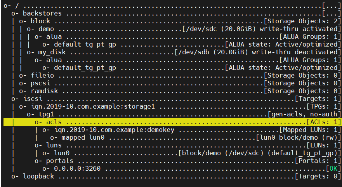This screenshot has height=187, width=342.
Task: Select the block backstore node
Action: (40, 21)
